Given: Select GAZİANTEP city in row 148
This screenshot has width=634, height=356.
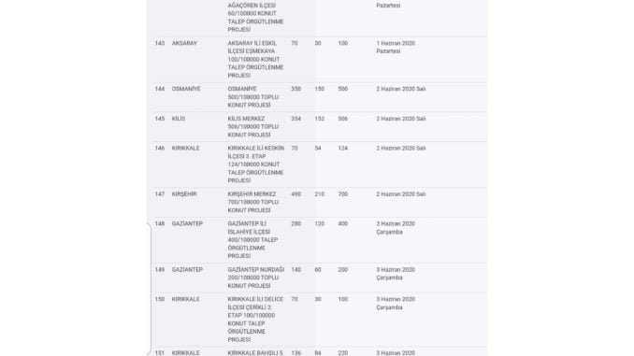Looking at the screenshot, I should coord(187,224).
